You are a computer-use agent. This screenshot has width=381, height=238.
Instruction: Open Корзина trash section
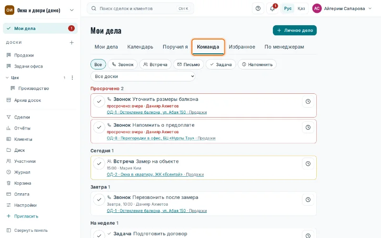coord(40,183)
